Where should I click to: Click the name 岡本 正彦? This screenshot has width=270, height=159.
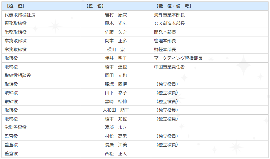116,41
